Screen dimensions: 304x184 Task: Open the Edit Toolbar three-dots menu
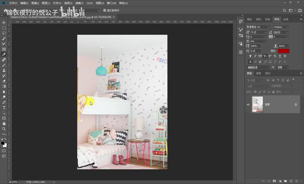[x=4, y=134]
